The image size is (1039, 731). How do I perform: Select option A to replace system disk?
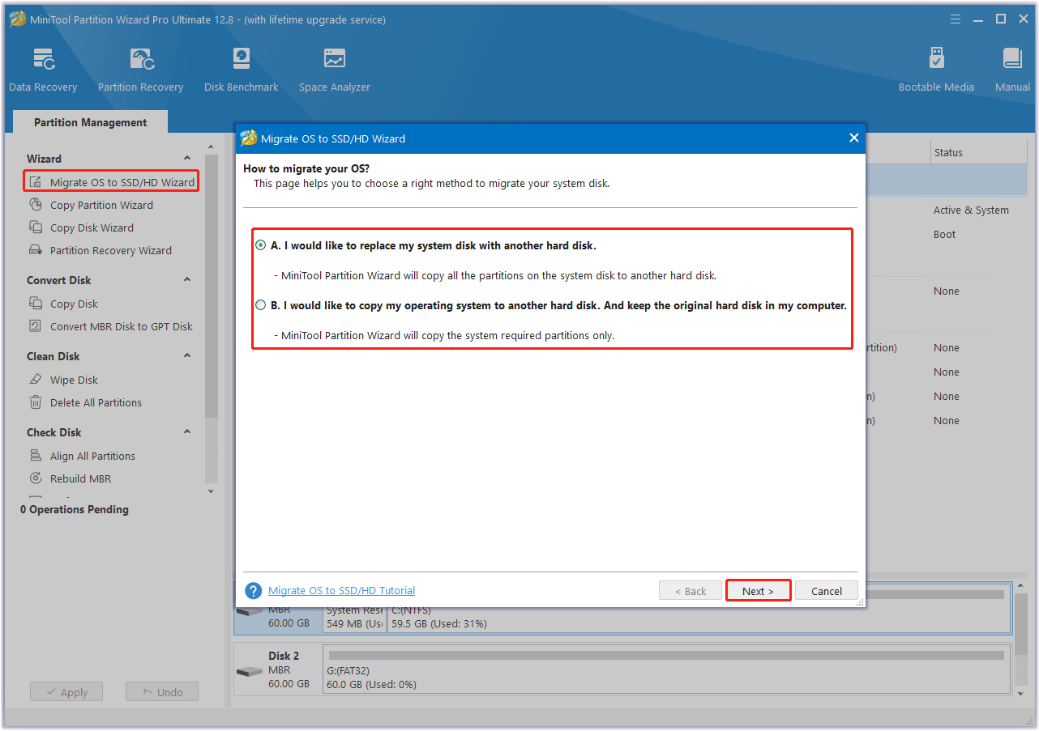(x=261, y=244)
